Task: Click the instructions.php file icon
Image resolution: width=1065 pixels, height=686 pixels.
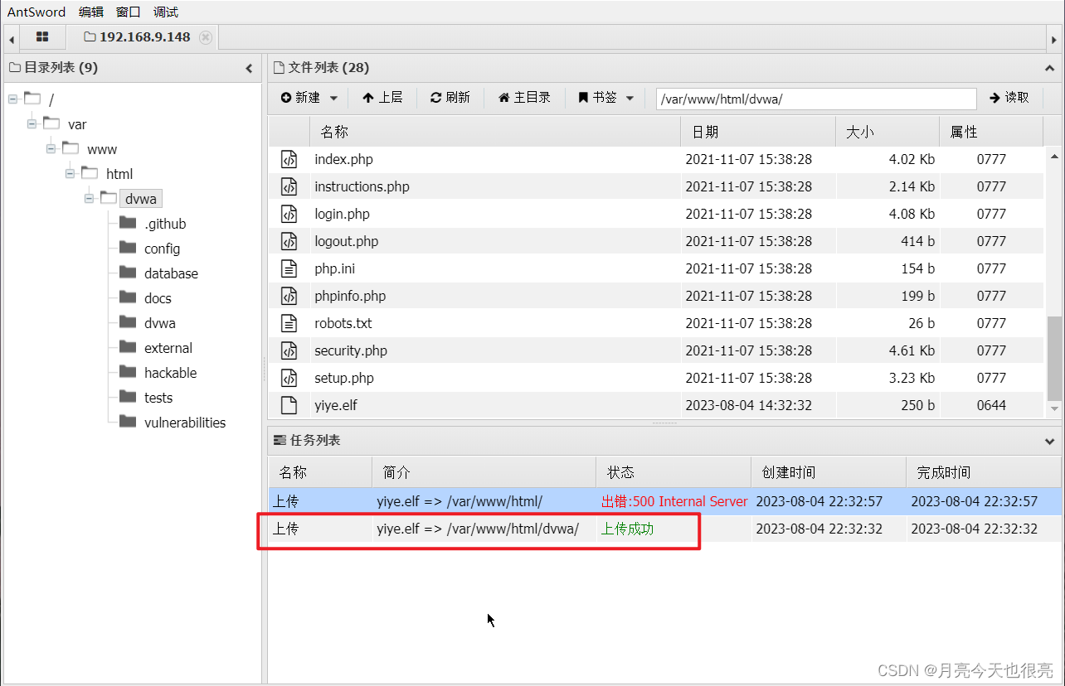Action: [x=289, y=186]
